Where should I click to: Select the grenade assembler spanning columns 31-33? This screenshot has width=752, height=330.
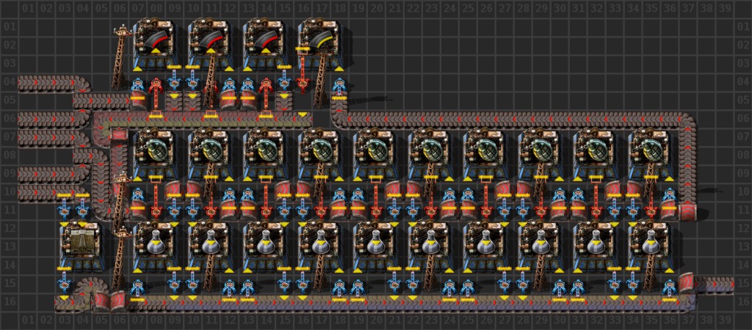(596, 155)
